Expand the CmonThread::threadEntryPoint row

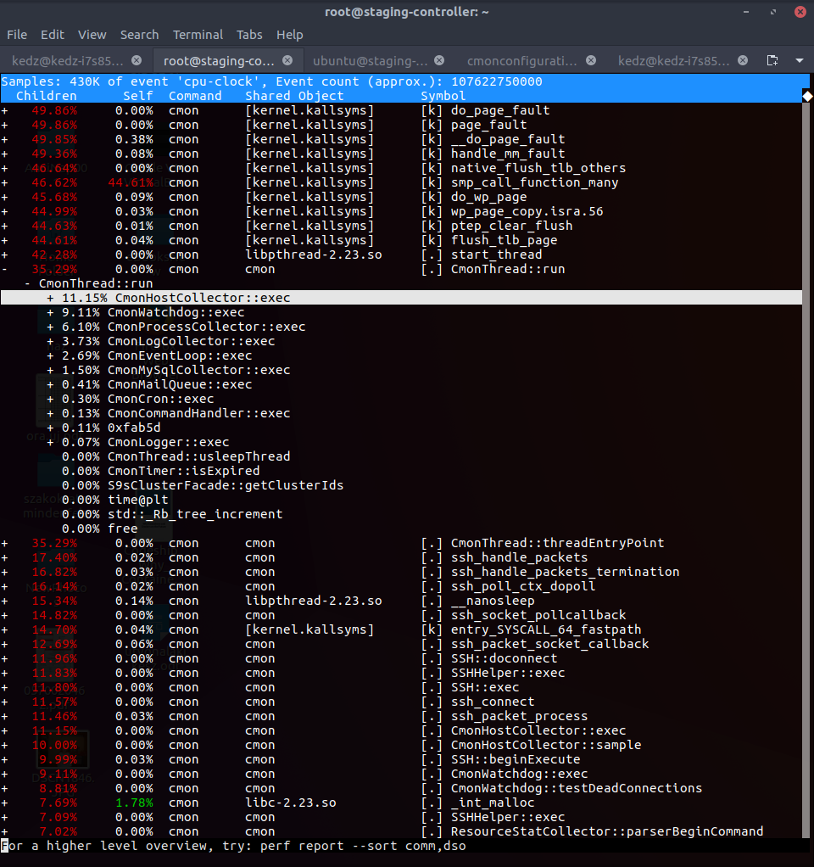[x=4, y=543]
